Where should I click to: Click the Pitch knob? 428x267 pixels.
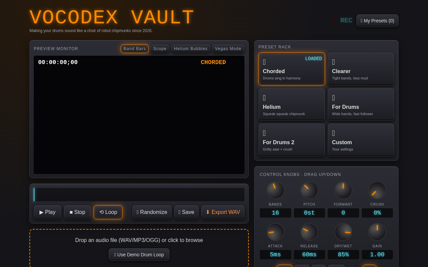pyautogui.click(x=309, y=190)
